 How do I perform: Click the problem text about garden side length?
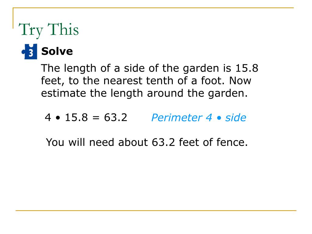coord(149,81)
